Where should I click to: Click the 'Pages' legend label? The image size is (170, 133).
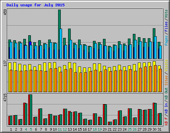pos(166,41)
